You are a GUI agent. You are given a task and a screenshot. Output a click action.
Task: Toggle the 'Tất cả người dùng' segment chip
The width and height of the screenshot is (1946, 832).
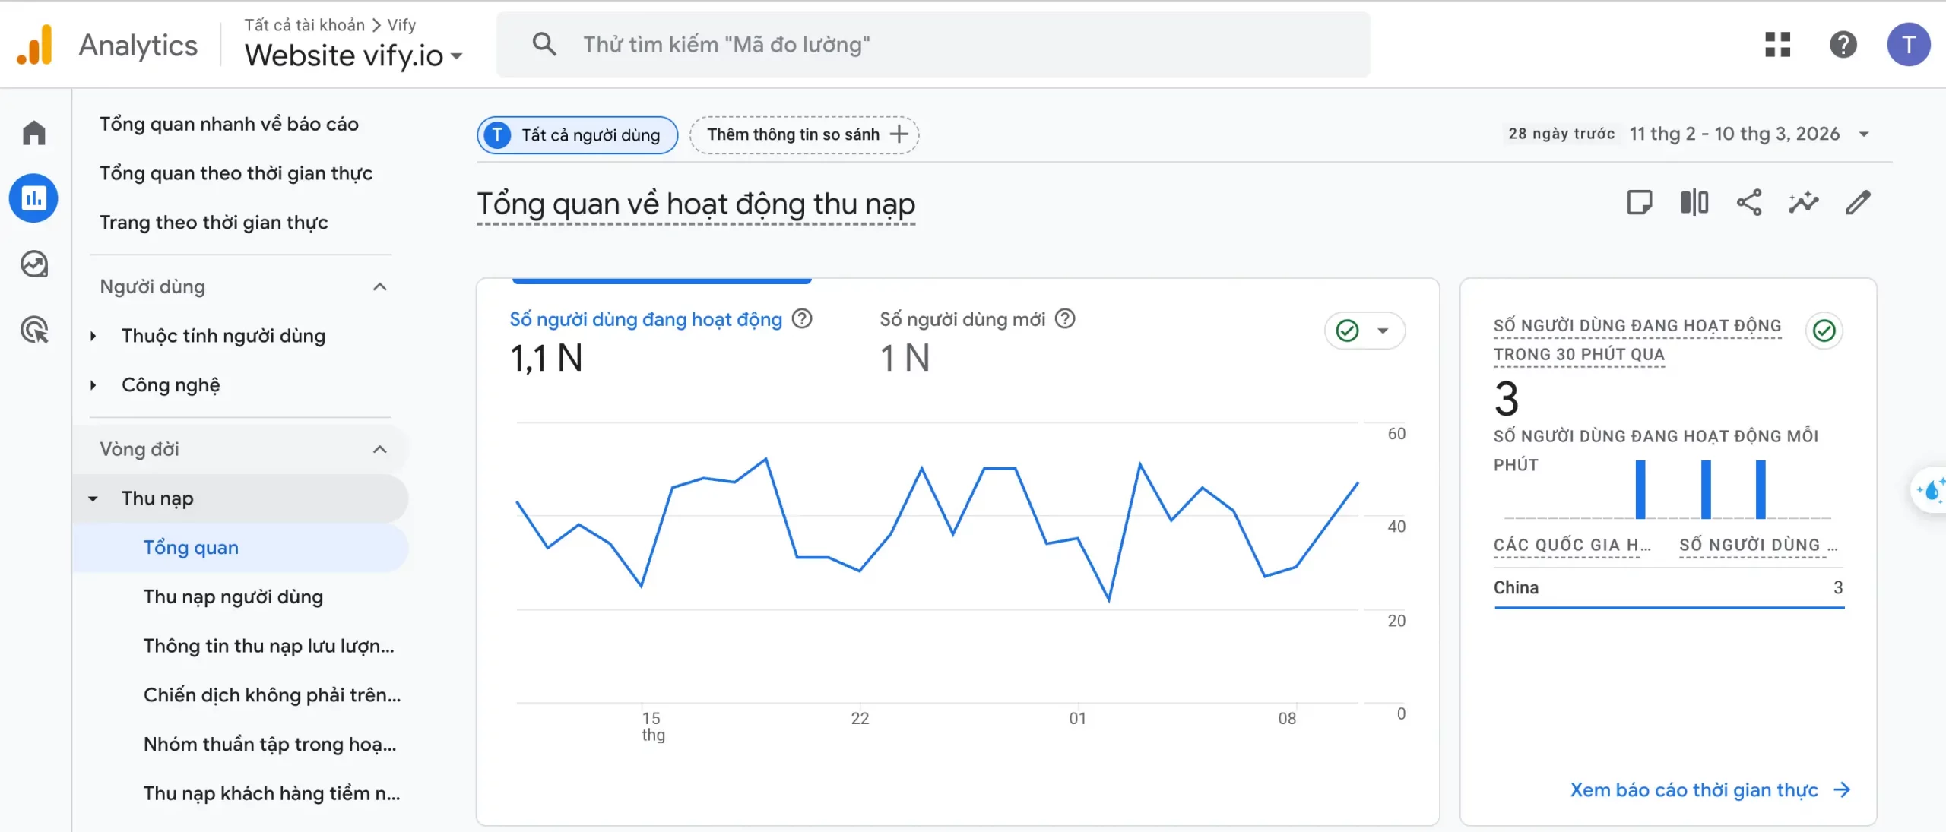point(576,134)
